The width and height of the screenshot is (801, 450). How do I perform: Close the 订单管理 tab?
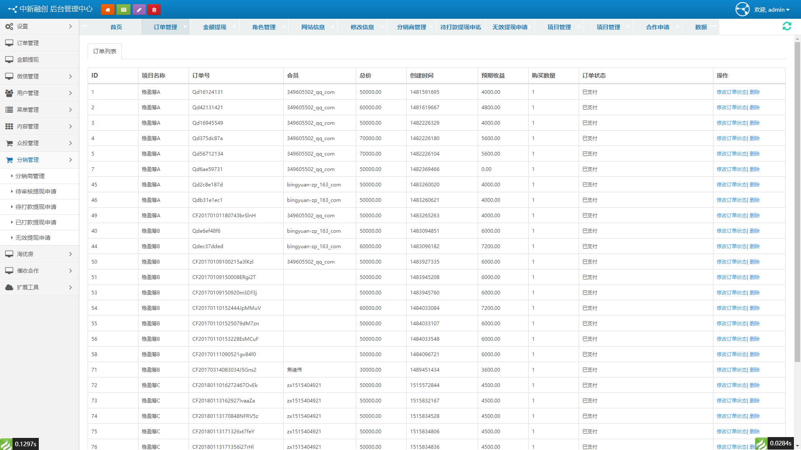[x=185, y=27]
